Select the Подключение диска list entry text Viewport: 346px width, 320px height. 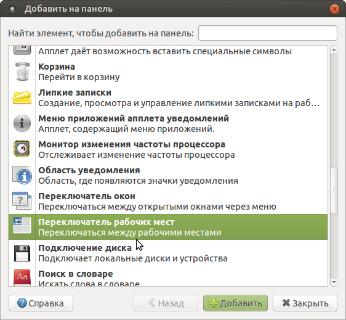click(x=133, y=253)
